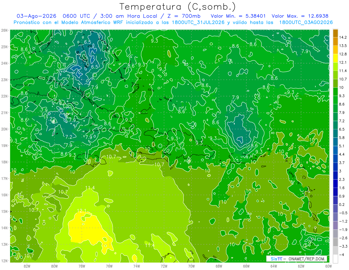Image resolution: width=349 pixels, height=270 pixels.
Task: Click the '80W' longitude axis label
Action: [x=54, y=266]
